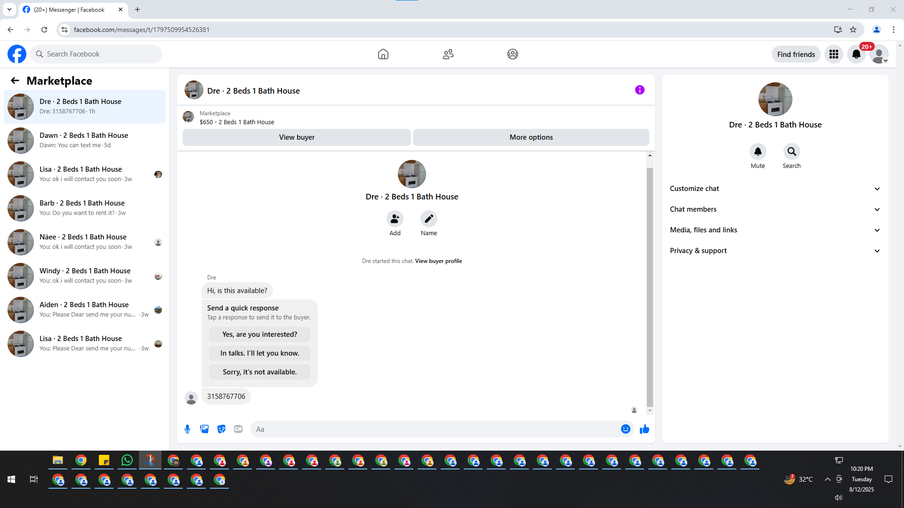Send a thumbs-up like
The height and width of the screenshot is (508, 904).
(x=645, y=429)
